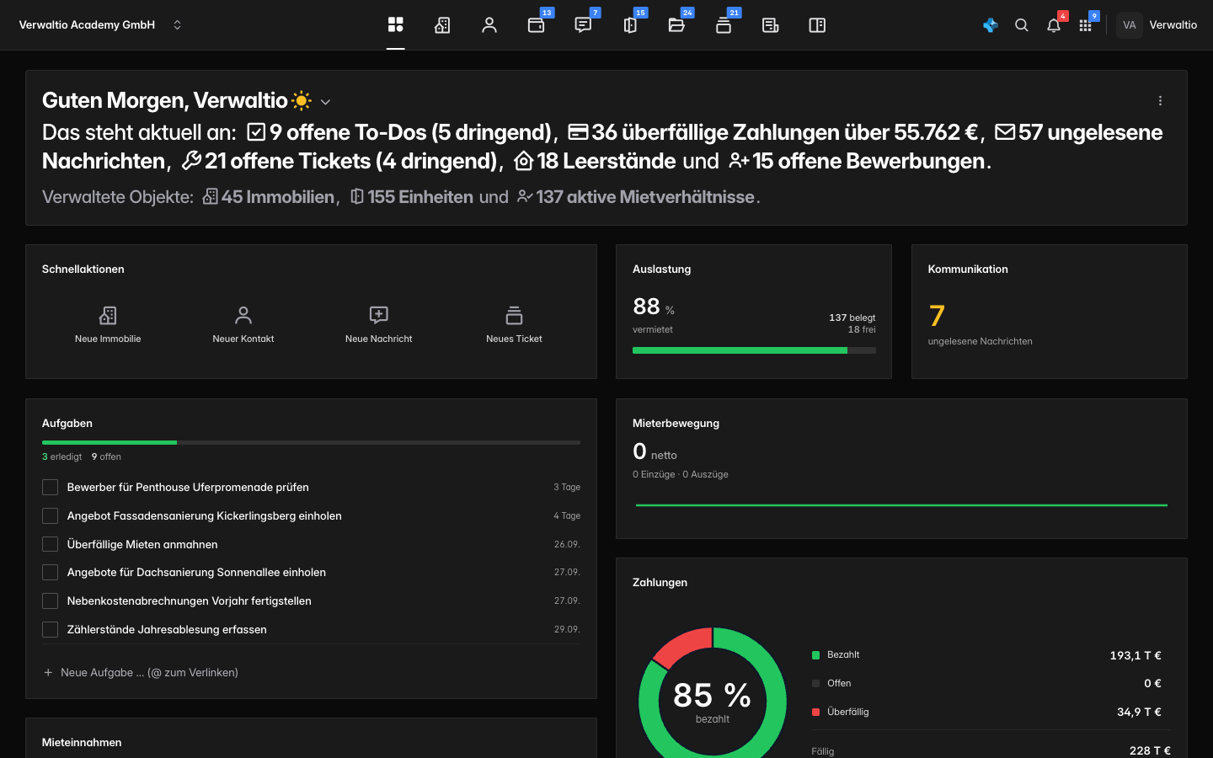Check 'Überfällige Mieten anmahnen' task checkbox
The width and height of the screenshot is (1213, 758).
[51, 544]
